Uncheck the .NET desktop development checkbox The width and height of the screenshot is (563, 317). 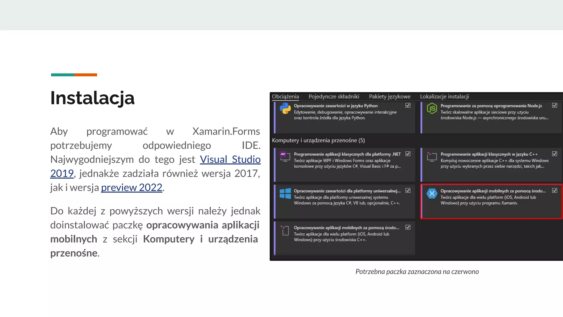tap(408, 154)
